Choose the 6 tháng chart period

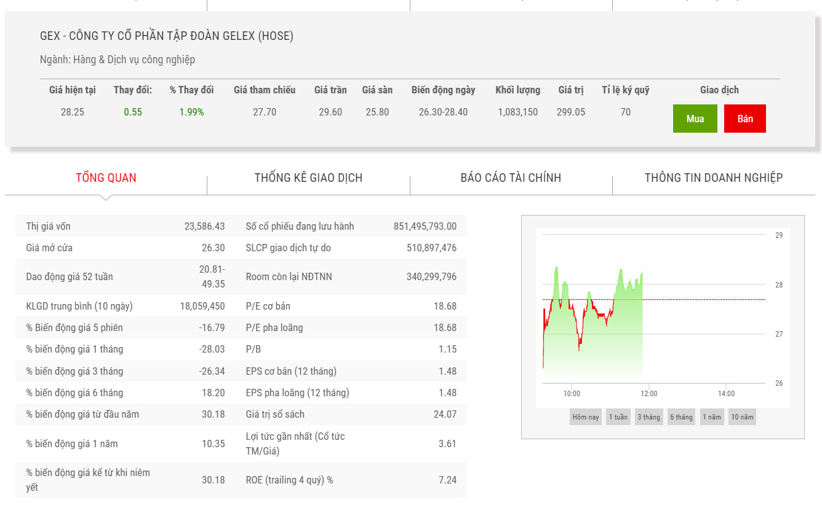pos(681,417)
